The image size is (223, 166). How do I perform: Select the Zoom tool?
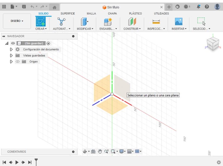(x=106, y=151)
